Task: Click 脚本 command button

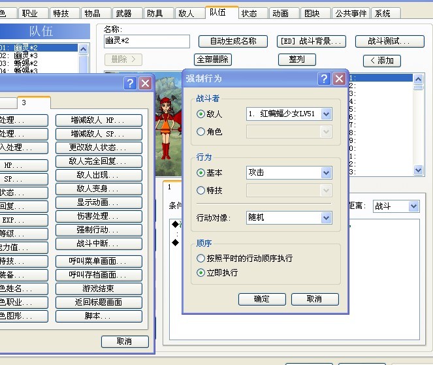Action: tap(99, 316)
